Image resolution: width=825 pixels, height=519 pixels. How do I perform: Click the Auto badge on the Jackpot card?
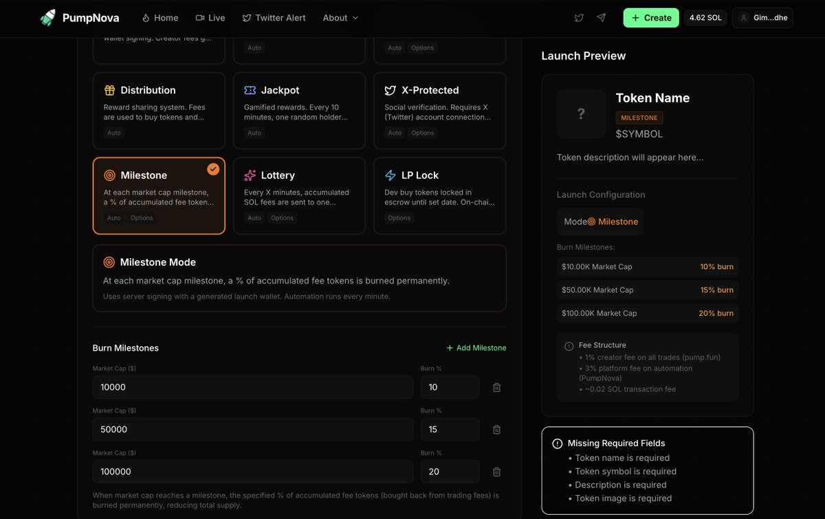(x=254, y=132)
